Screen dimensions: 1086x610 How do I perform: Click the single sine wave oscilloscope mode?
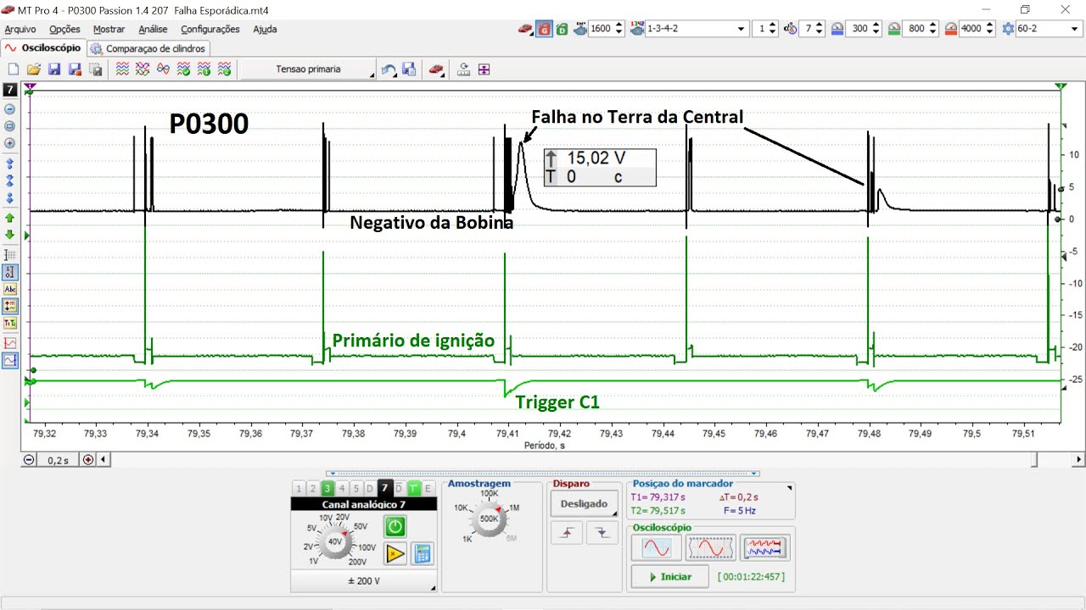pyautogui.click(x=656, y=548)
